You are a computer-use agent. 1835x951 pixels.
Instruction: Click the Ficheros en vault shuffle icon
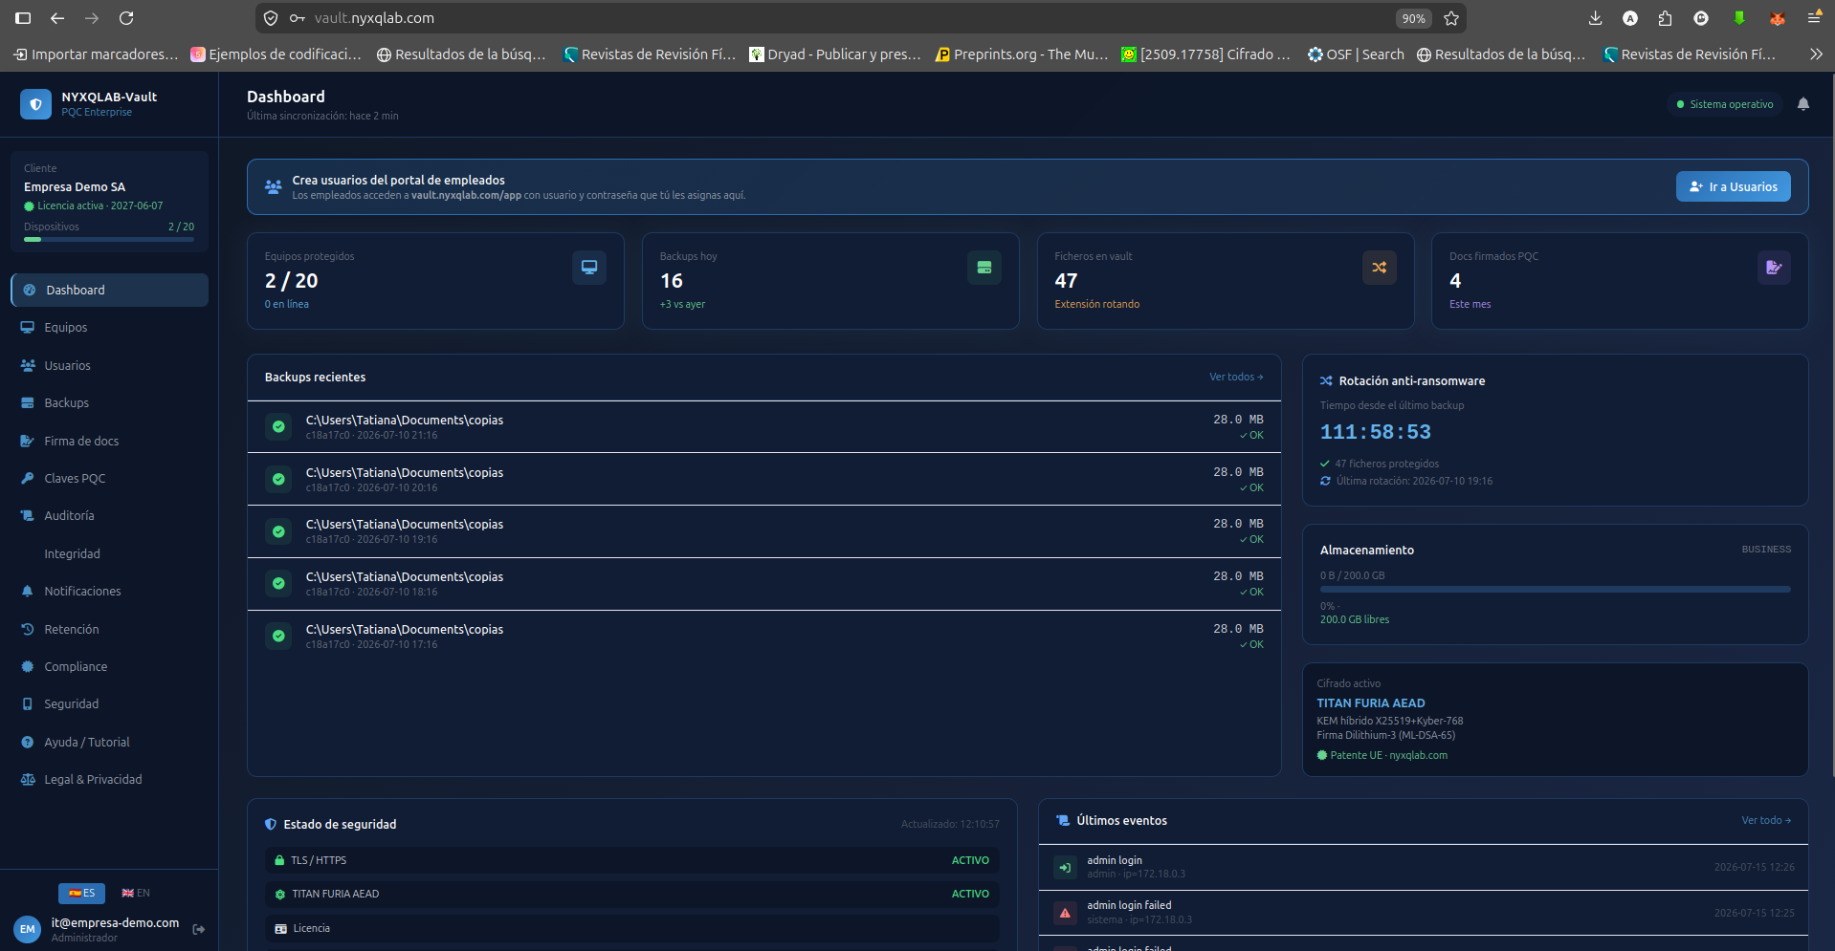coord(1380,268)
